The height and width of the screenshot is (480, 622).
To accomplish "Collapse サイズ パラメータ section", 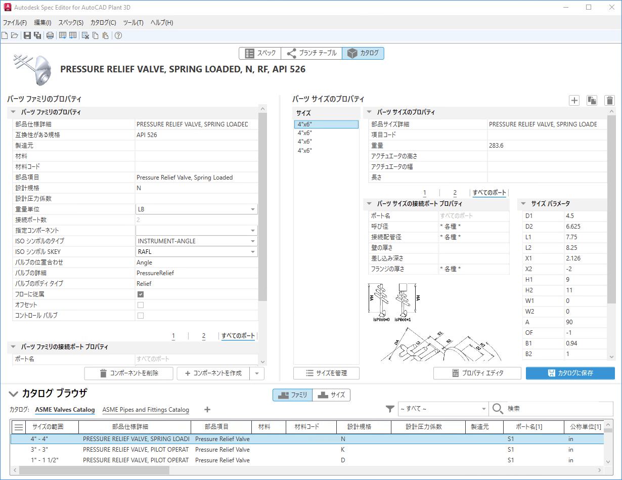I will point(524,204).
